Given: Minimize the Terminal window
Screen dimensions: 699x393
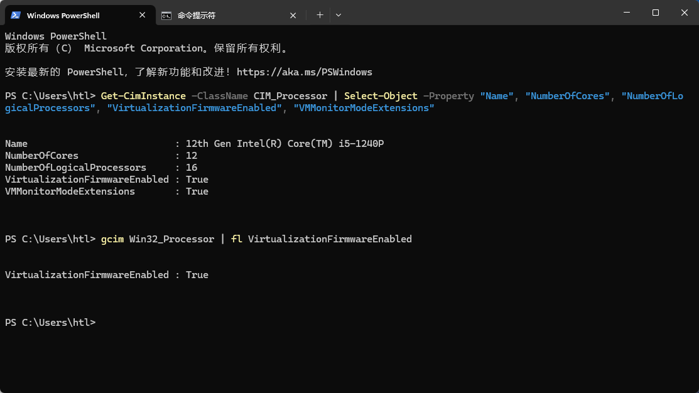Looking at the screenshot, I should tap(627, 12).
